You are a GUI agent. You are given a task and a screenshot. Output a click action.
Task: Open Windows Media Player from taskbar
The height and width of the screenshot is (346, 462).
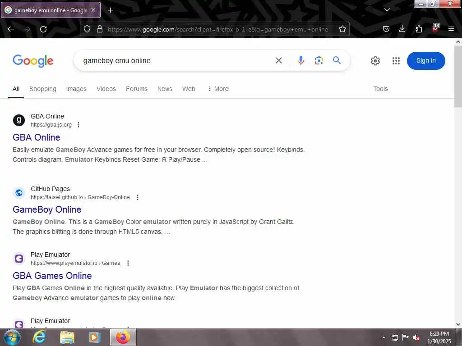coord(95,337)
